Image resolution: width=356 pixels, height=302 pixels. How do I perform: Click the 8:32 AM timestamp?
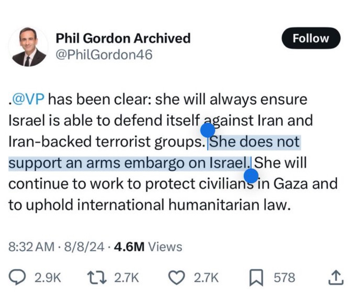(x=31, y=247)
